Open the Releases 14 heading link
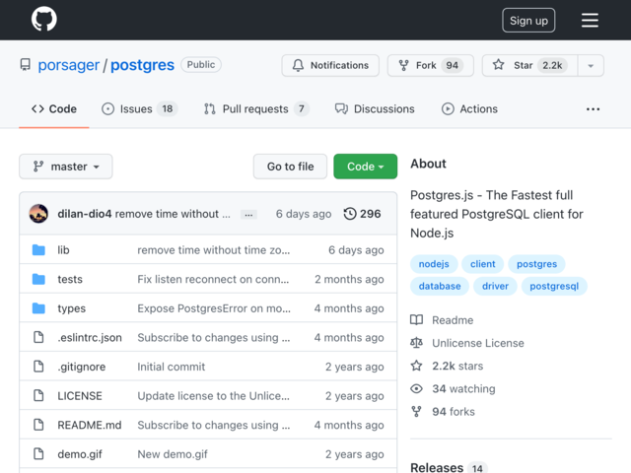631x473 pixels. pyautogui.click(x=449, y=468)
